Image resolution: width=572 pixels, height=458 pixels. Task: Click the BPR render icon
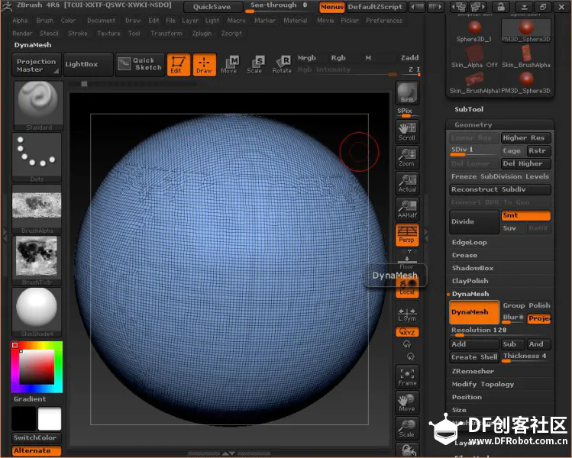pos(407,93)
